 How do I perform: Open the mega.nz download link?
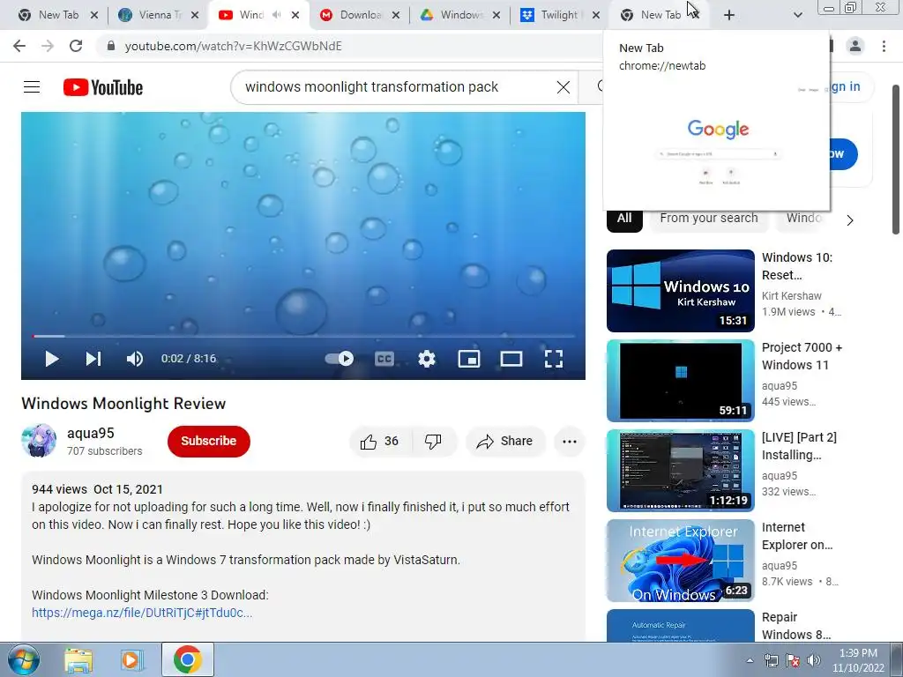coord(142,613)
